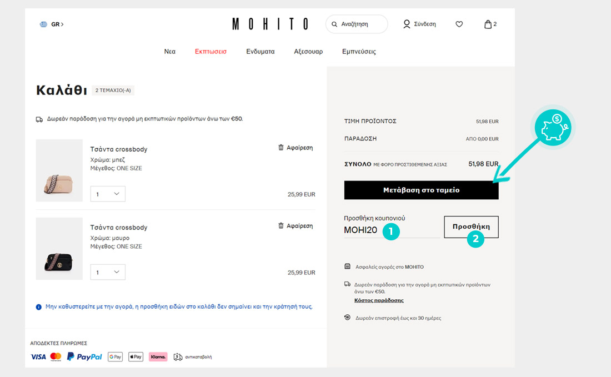Click the delivery truck icon above cart items
Image resolution: width=611 pixels, height=377 pixels.
[39, 119]
